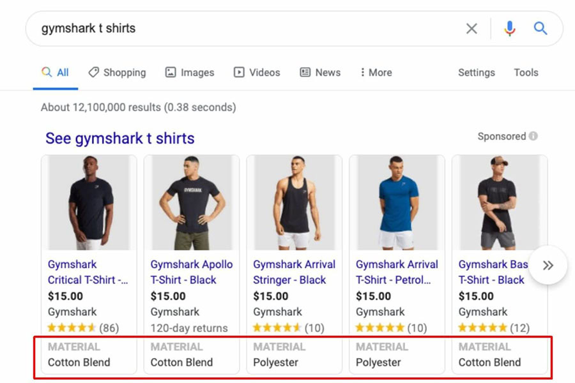Expand the More menu
The image size is (575, 383).
tap(376, 72)
